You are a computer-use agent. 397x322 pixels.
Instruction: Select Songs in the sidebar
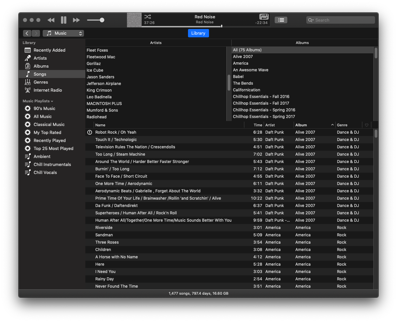click(x=52, y=74)
